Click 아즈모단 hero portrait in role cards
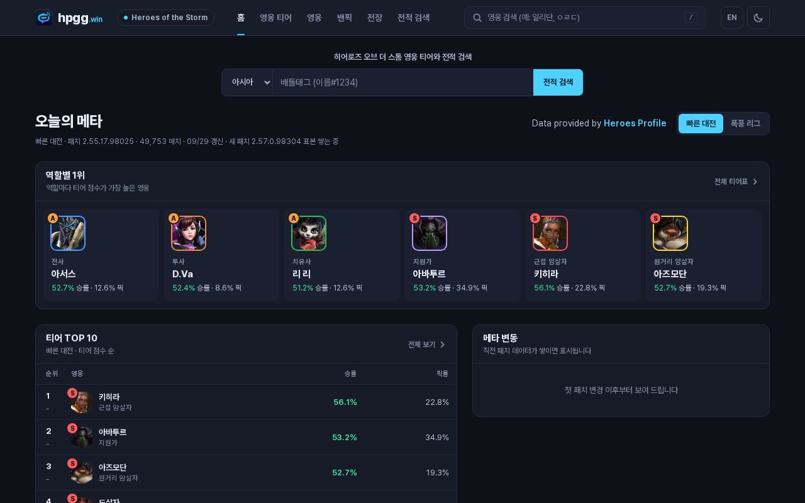 pos(670,233)
